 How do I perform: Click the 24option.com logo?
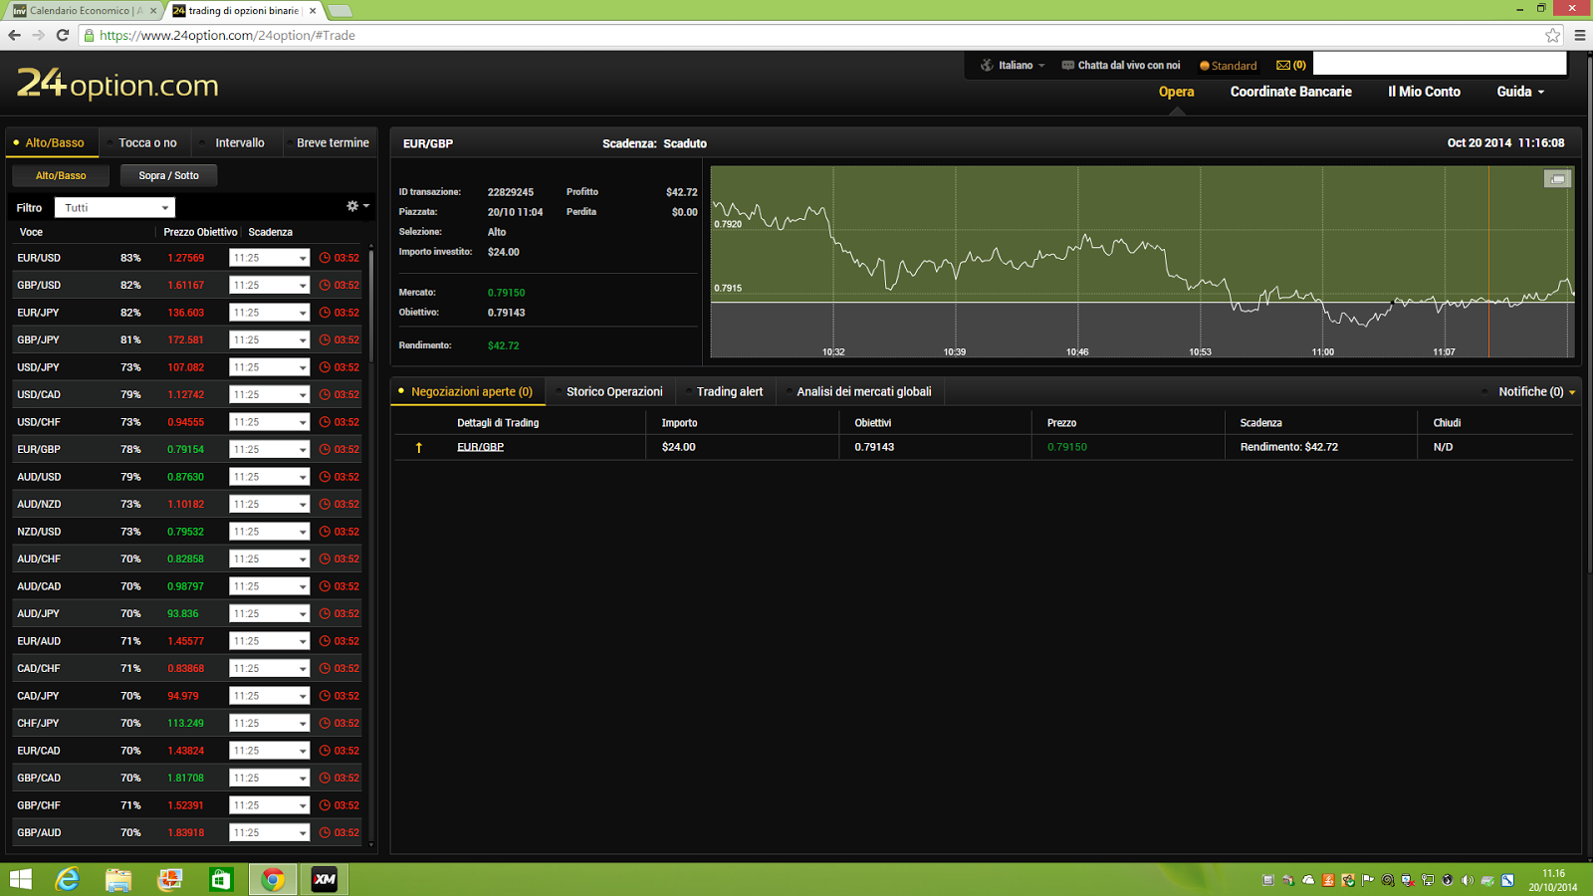117,84
